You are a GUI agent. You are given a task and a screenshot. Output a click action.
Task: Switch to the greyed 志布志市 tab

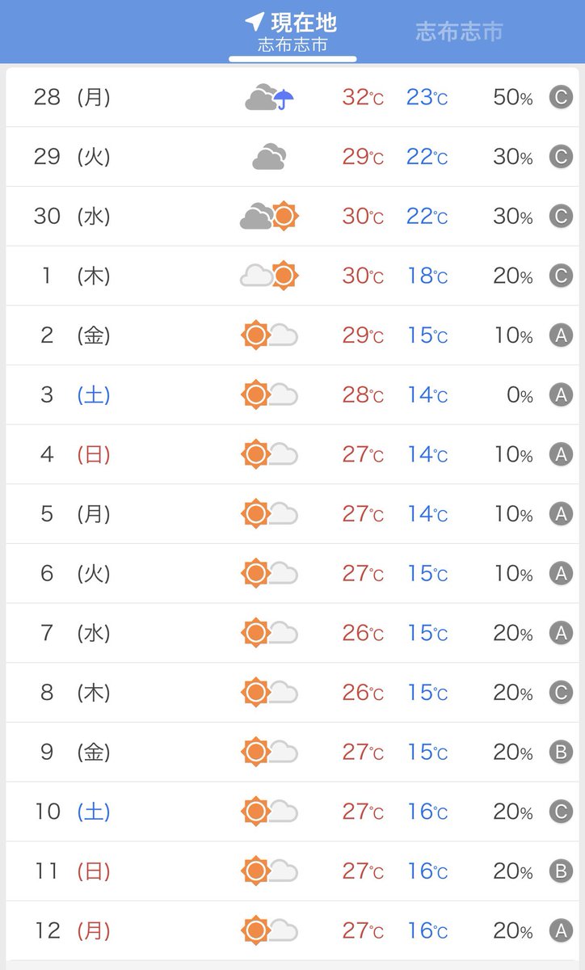459,32
